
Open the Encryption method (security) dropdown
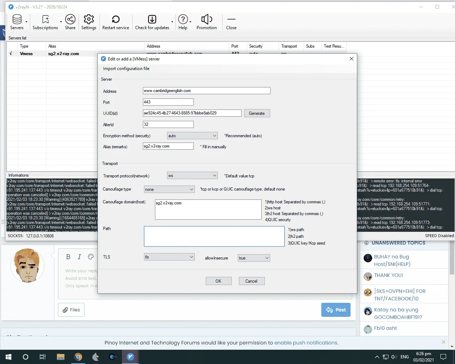[192, 136]
